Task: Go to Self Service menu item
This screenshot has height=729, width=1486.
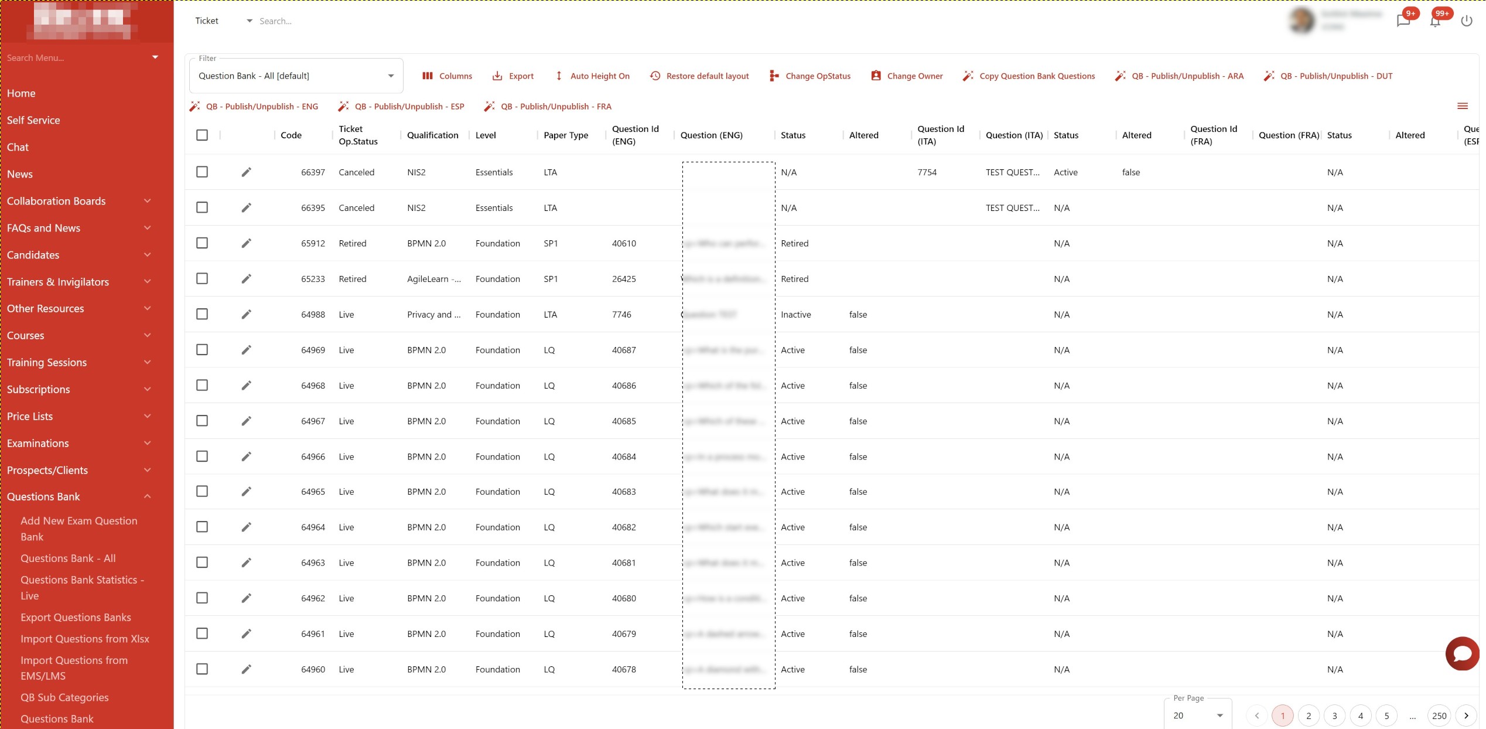Action: (x=33, y=120)
